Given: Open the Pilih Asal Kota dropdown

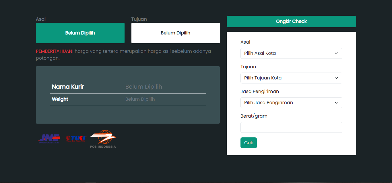Looking at the screenshot, I should point(291,53).
